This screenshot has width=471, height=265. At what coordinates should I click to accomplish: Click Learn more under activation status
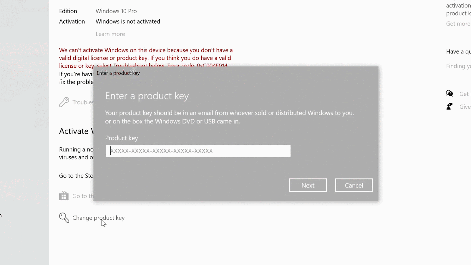coord(110,34)
